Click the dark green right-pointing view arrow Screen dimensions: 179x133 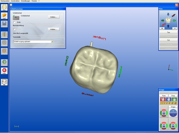(163, 20)
